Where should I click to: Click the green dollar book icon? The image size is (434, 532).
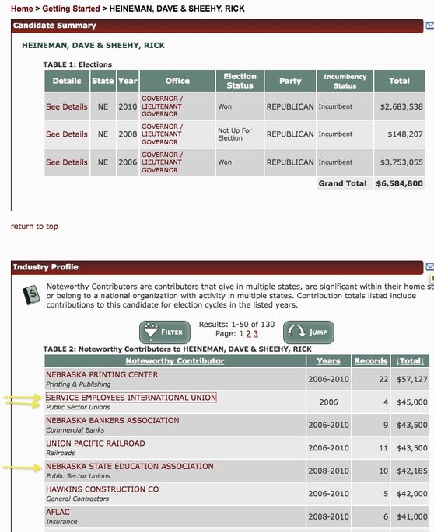coord(31,294)
